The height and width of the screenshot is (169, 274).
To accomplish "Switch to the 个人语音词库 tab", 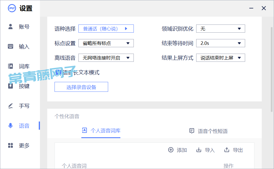I will [x=101, y=131].
